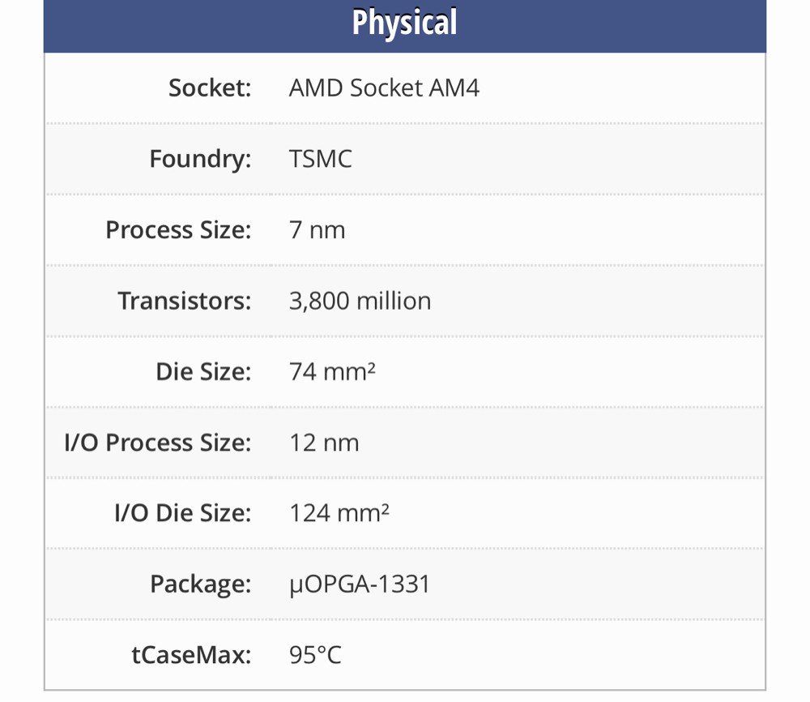The width and height of the screenshot is (810, 702).
Task: Click the 124 mm² value
Action: [x=339, y=513]
